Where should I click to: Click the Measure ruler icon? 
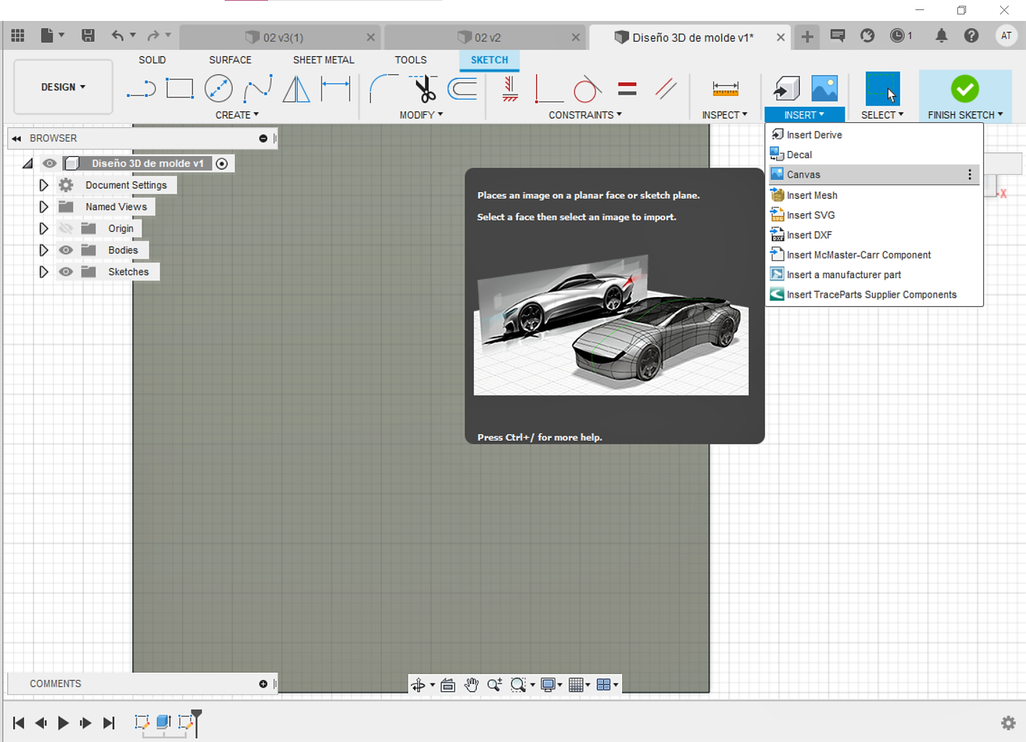pyautogui.click(x=725, y=89)
